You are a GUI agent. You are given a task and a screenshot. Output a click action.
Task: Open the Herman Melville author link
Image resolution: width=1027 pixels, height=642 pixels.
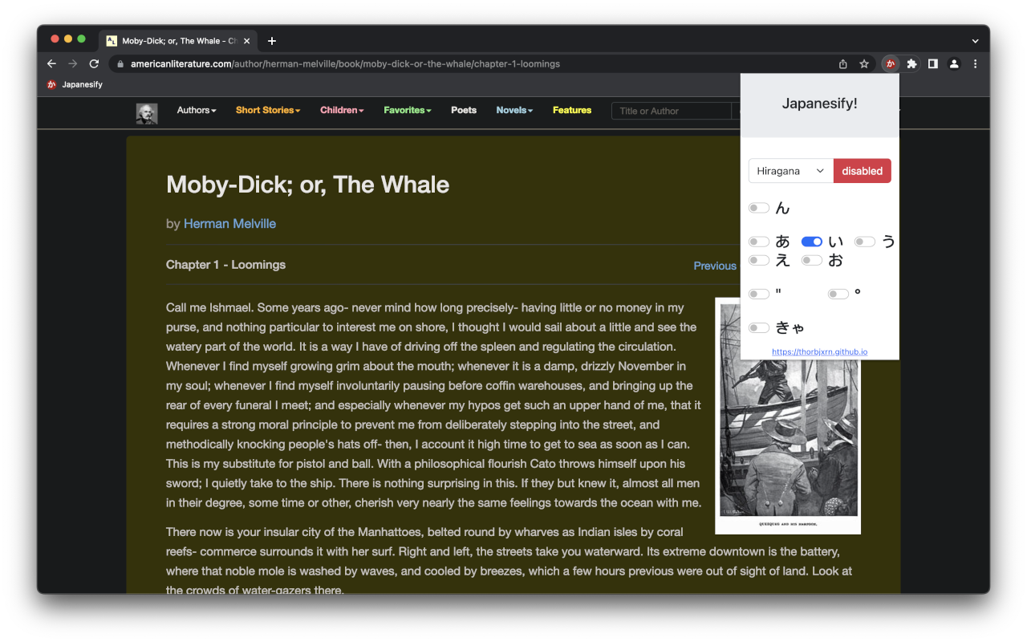click(229, 224)
